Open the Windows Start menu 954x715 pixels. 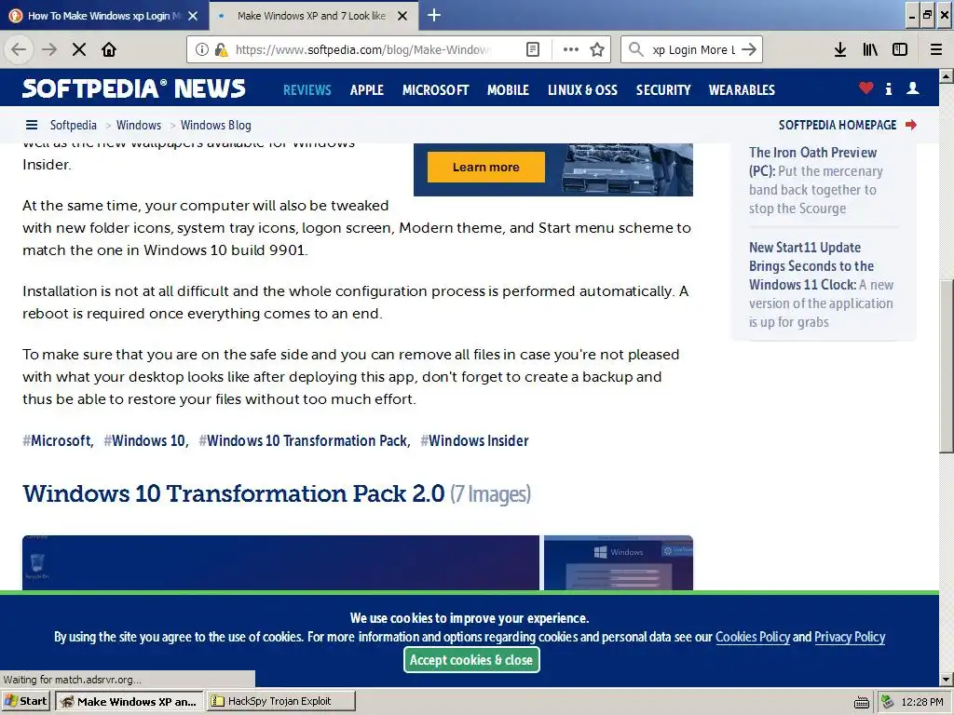coord(25,701)
